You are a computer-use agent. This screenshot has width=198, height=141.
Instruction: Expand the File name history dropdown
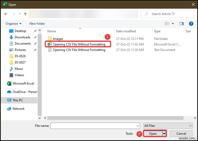coord(138,126)
